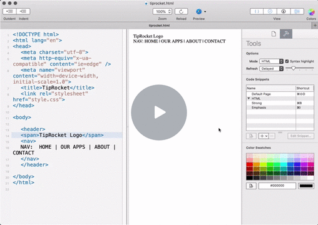Click the '</html>' closing tag line

(x=23, y=182)
